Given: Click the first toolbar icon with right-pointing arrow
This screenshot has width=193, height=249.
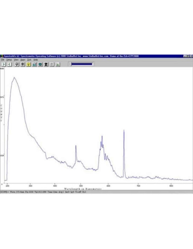Looking at the screenshot, I should click(x=4, y=64).
